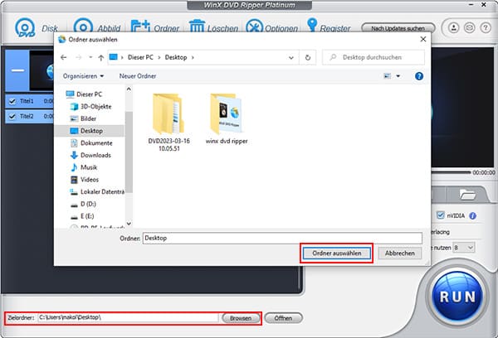Toggle the Titel1 checkbox
This screenshot has width=498, height=338.
(x=12, y=101)
